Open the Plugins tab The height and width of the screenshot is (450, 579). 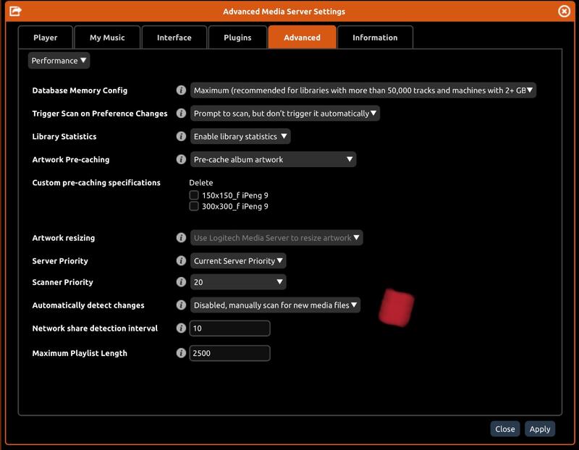(237, 38)
